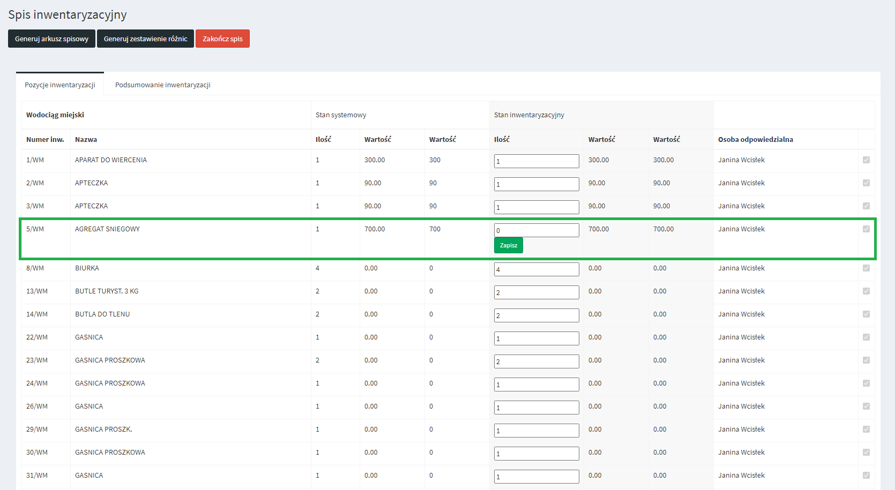Edit quantity field for BUTLE TURYST. 3 KG

(536, 292)
